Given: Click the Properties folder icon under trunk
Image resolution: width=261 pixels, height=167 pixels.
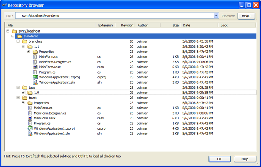Looking at the screenshot, I should 30,103.
